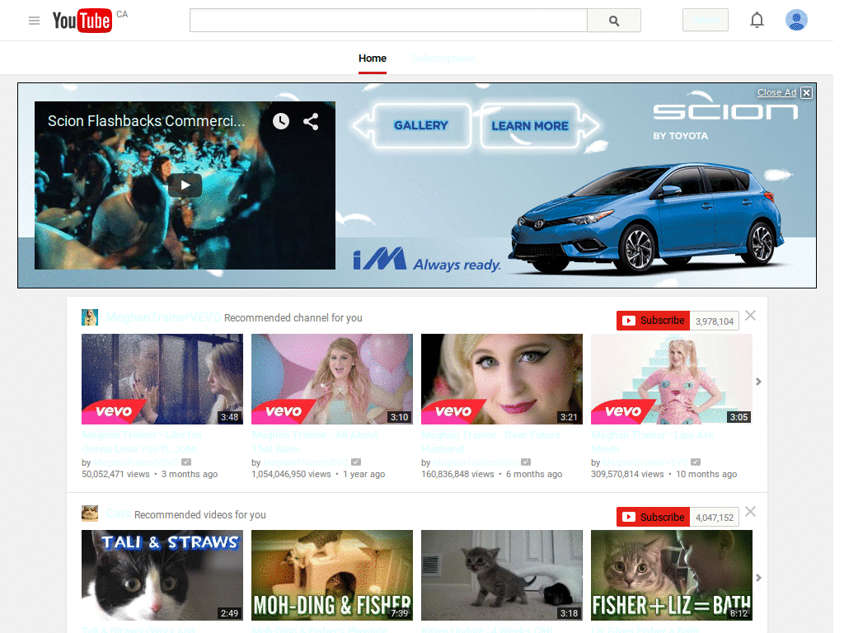Open Moh-Ding & Fisher video thumbnail
The height and width of the screenshot is (633, 844).
(x=332, y=575)
